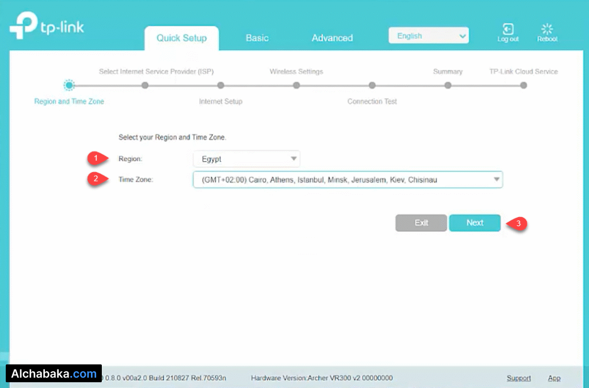Viewport: 589px width, 388px height.
Task: Click the Connection Test step dot
Action: click(372, 85)
